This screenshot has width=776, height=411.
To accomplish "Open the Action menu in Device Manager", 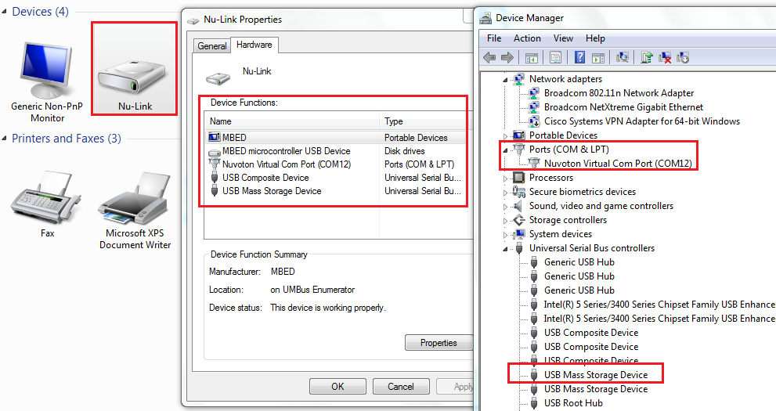I will click(x=527, y=38).
